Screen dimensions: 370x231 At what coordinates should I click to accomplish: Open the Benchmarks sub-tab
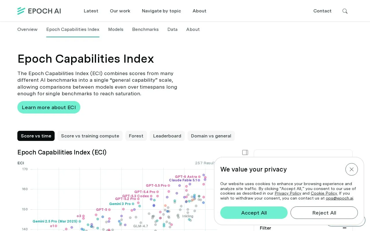[x=145, y=29]
